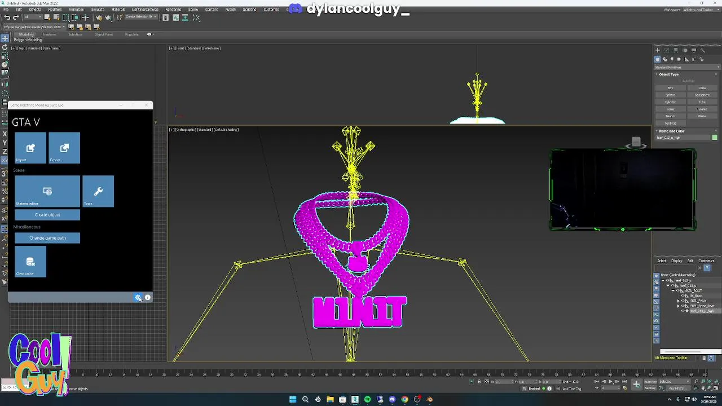722x406 pixels.
Task: Expand the SKEL_Spine_Root tree node
Action: tap(678, 306)
